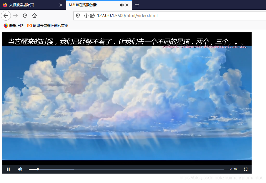Close the M3U8在线播放器 tab
Screen dimensions: 266x183
point(127,5)
